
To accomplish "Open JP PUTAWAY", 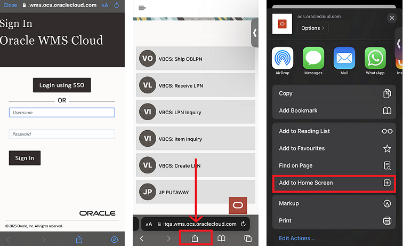I will [x=196, y=192].
